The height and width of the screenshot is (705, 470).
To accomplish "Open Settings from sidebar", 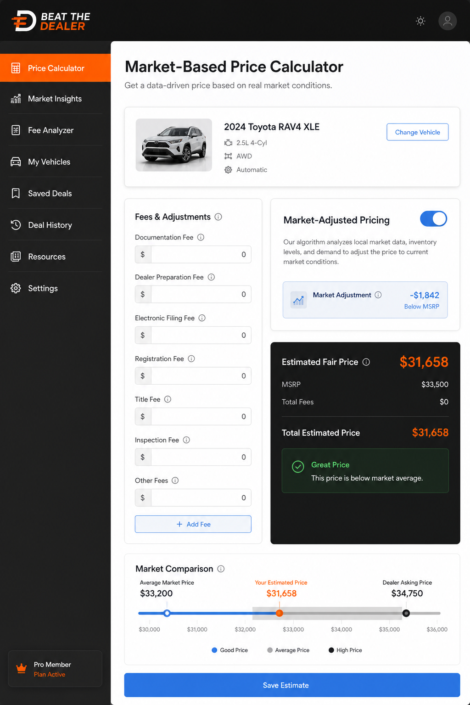I will point(55,288).
